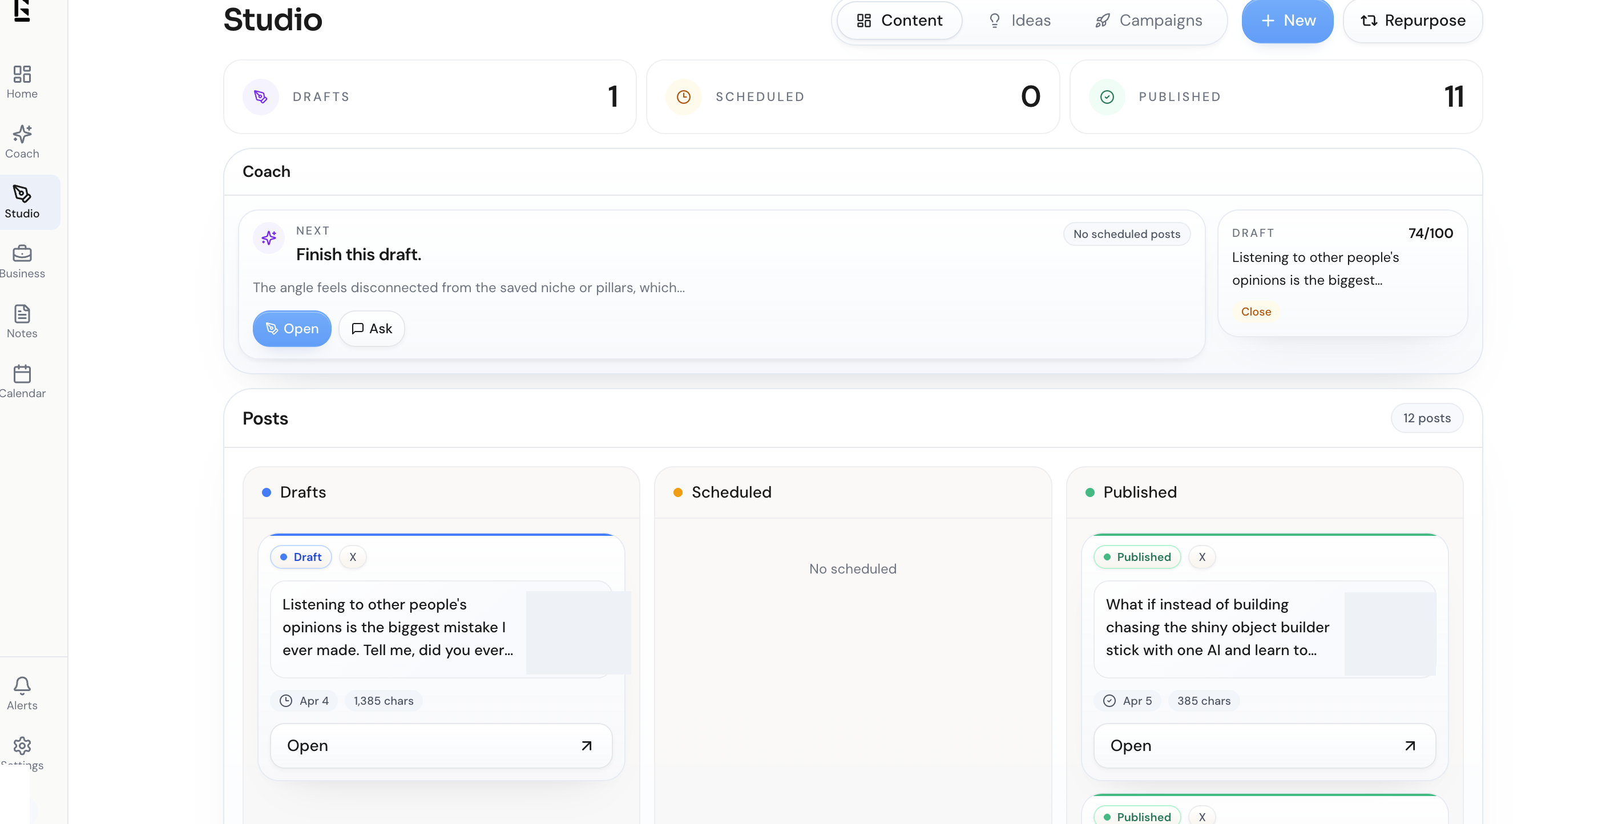Viewport: 1614px width, 824px height.
Task: Open the Calendar sidebar icon
Action: click(x=22, y=374)
